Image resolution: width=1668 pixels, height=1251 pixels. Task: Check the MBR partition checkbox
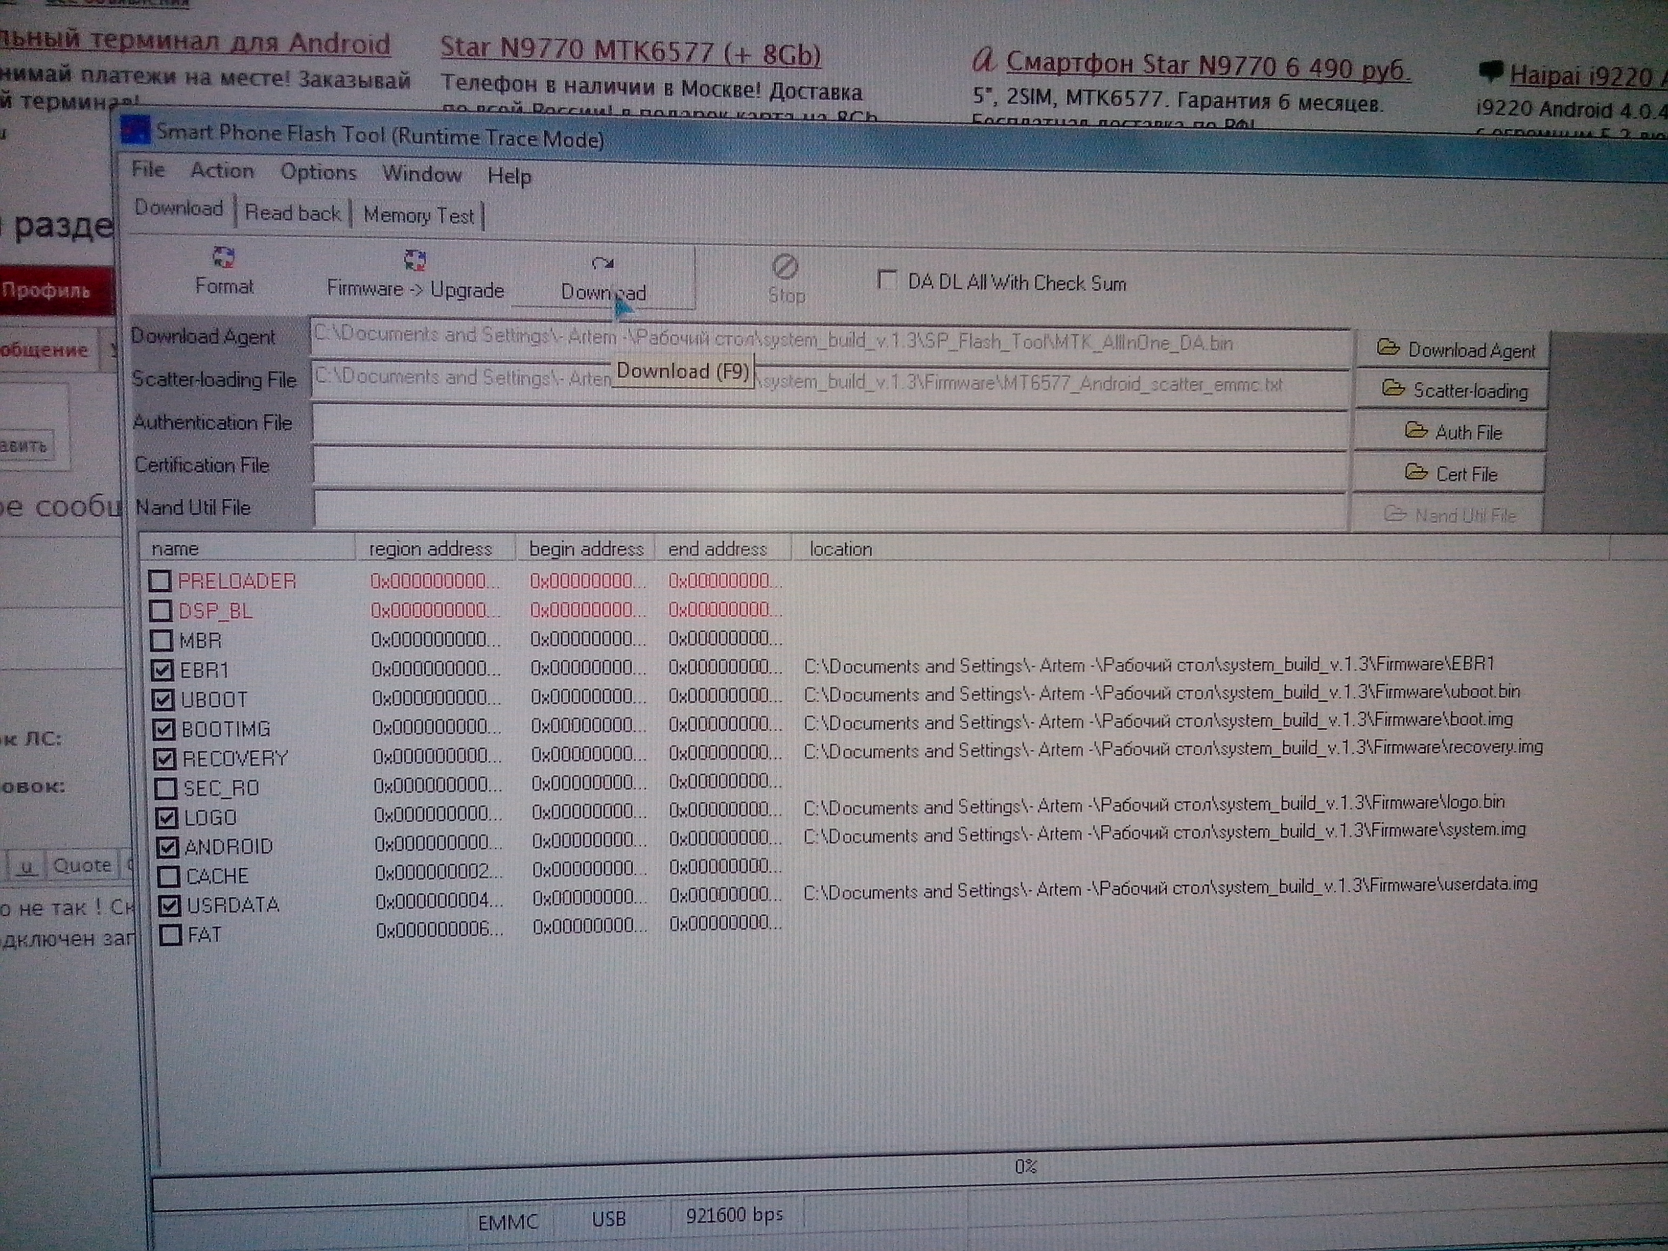[160, 640]
